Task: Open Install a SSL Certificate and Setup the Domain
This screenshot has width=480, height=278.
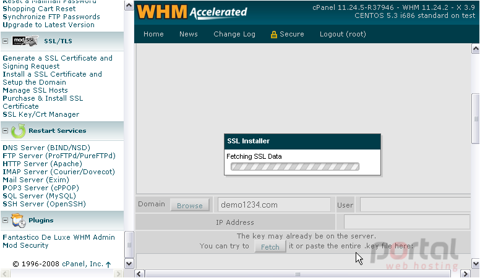Action: 52,78
